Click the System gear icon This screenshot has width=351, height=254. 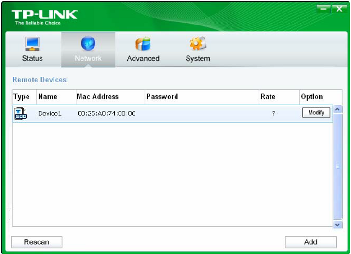pyautogui.click(x=197, y=44)
